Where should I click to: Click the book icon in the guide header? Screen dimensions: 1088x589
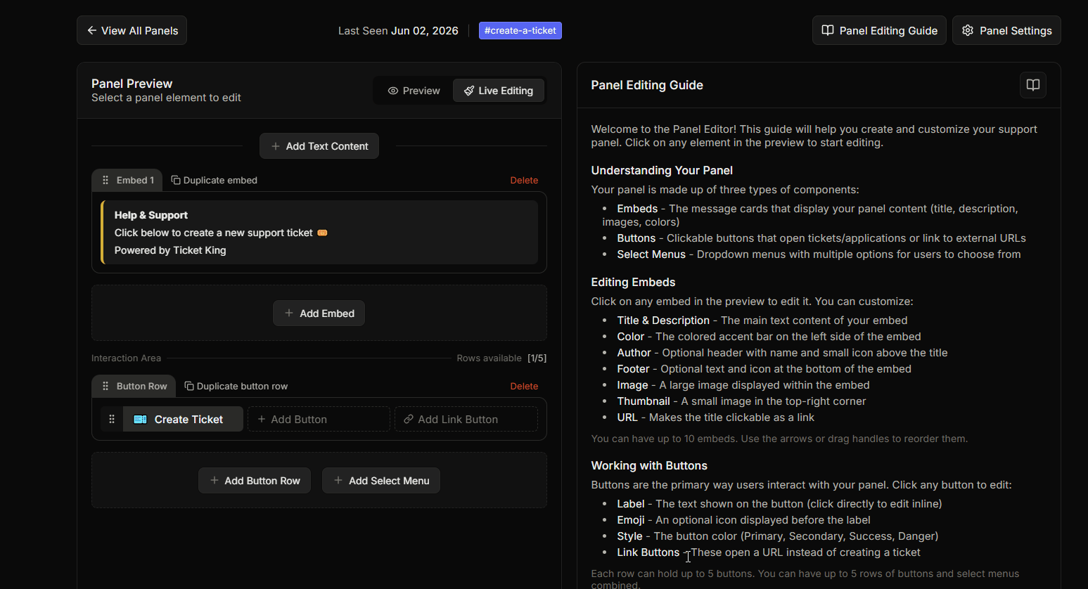1033,85
